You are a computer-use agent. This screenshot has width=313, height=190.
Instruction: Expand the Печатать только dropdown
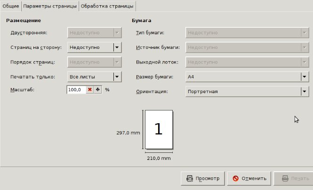pos(117,77)
